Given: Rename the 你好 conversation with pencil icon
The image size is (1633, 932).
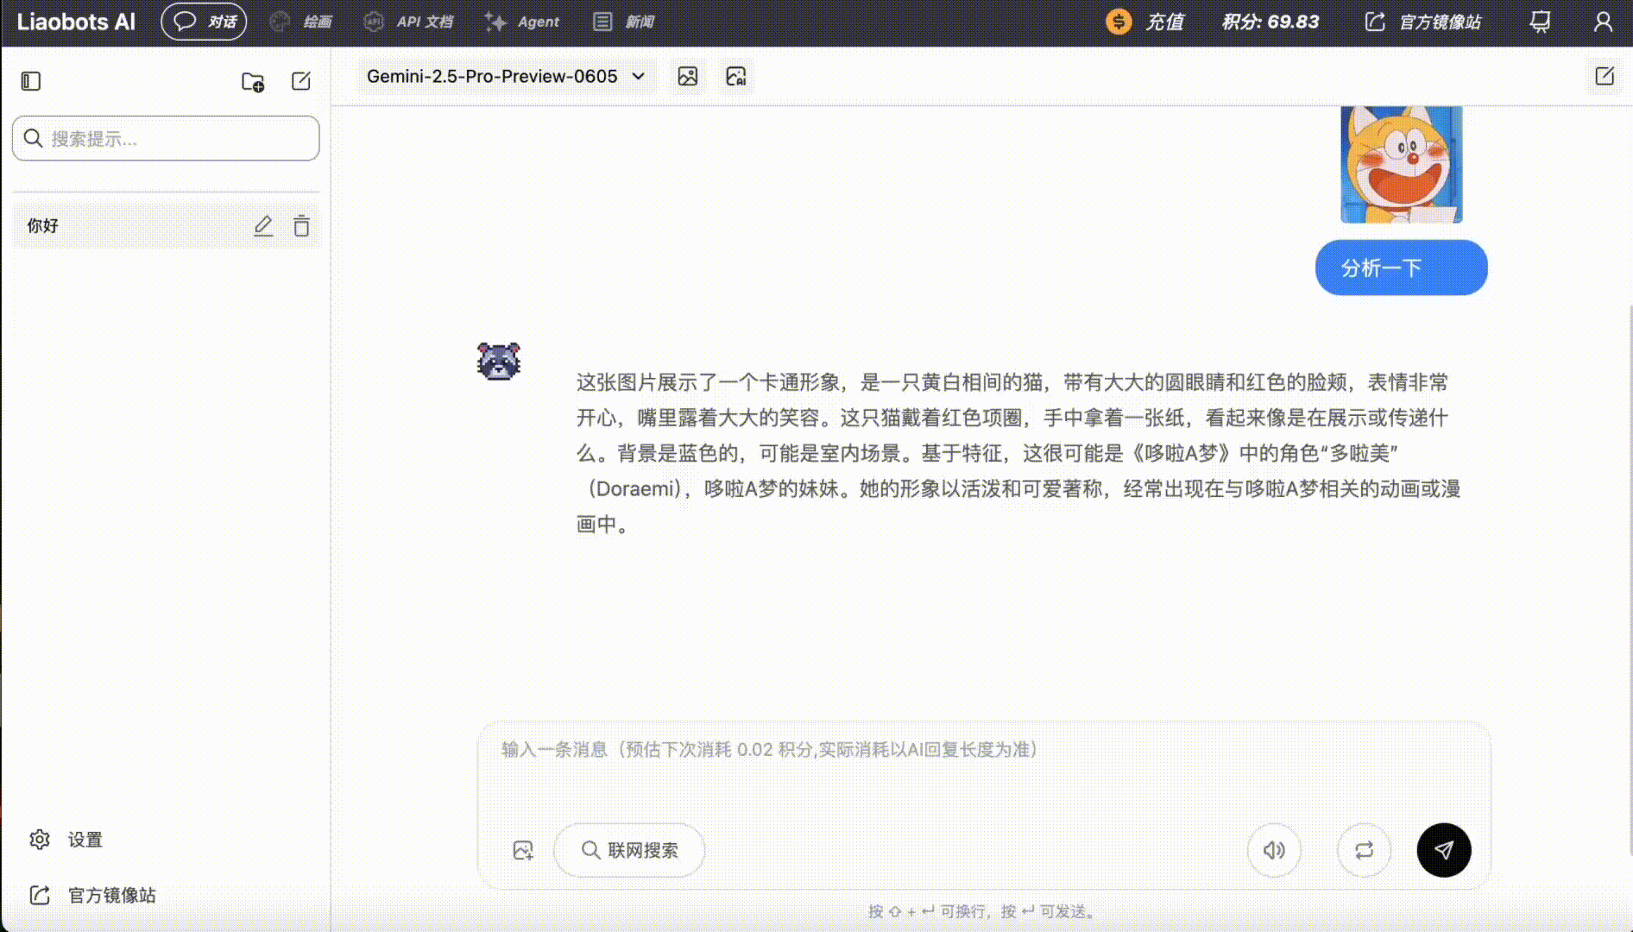Looking at the screenshot, I should (x=263, y=226).
